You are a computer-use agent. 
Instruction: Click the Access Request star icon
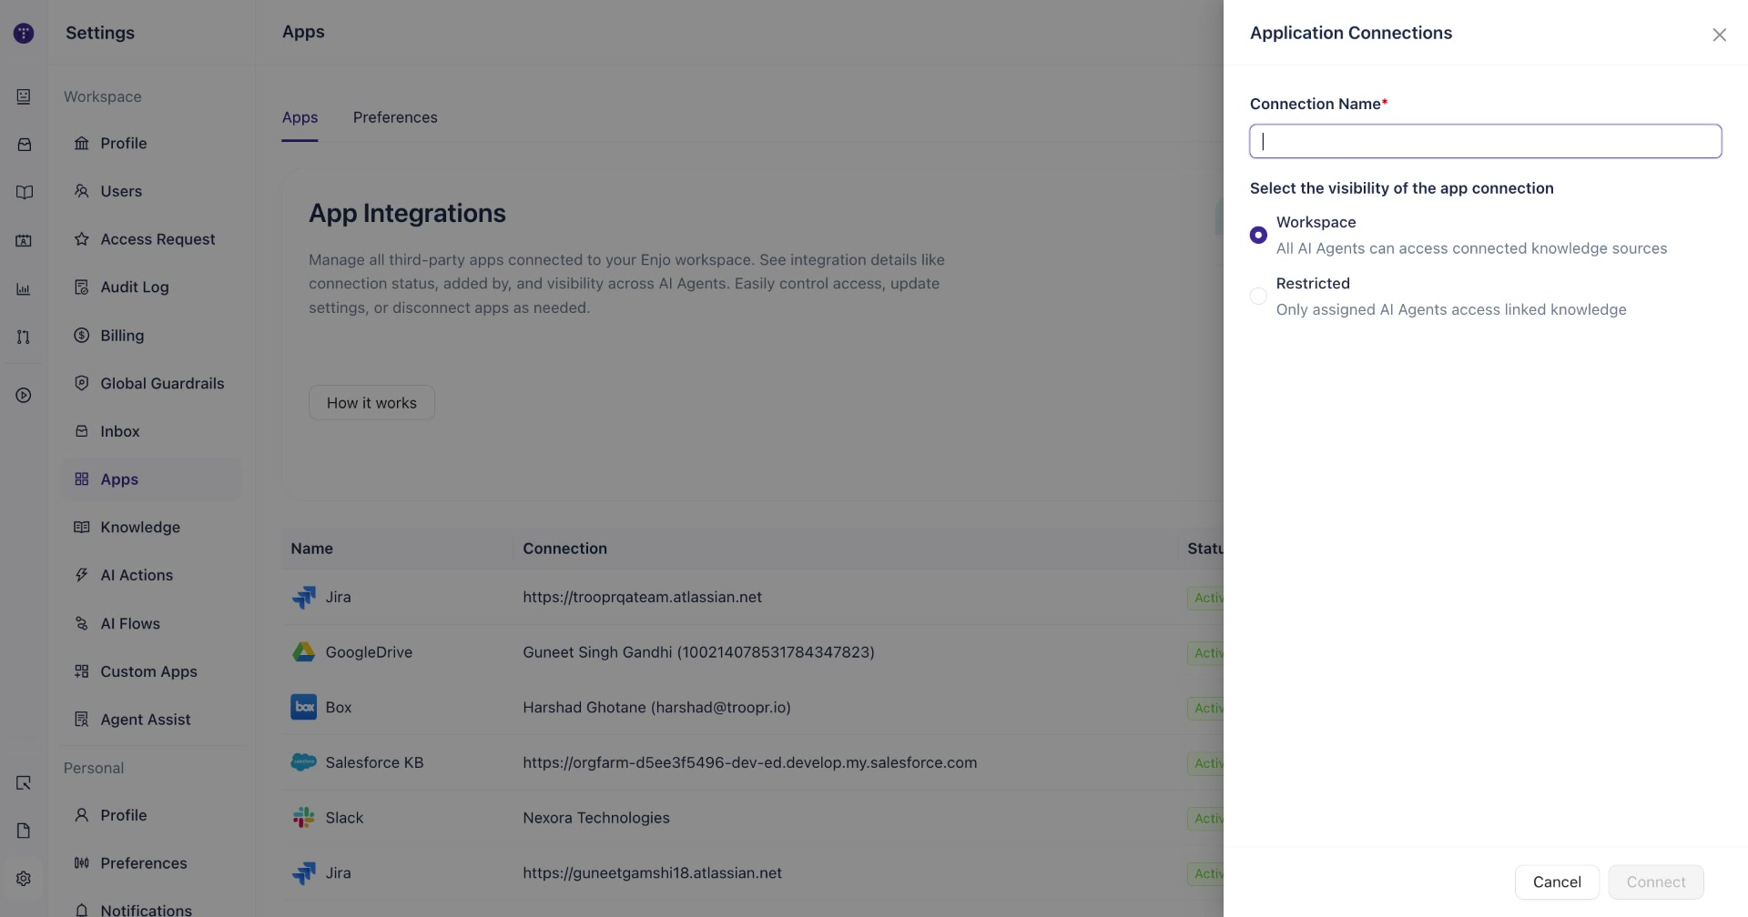point(82,239)
